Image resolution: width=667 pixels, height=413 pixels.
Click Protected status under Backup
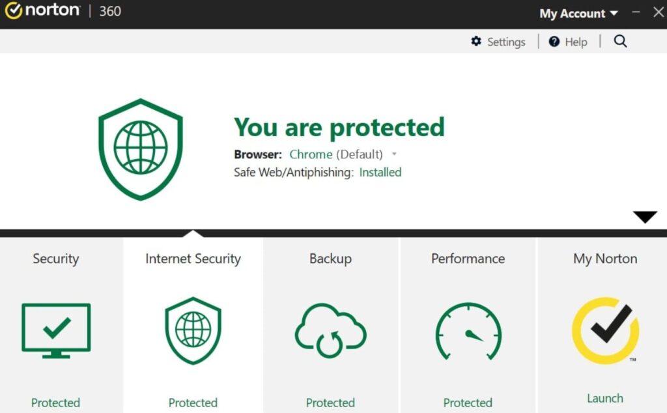coord(330,403)
